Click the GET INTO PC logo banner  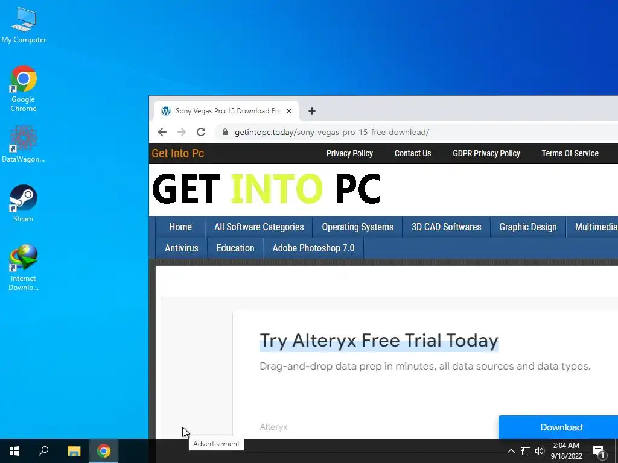coord(266,189)
